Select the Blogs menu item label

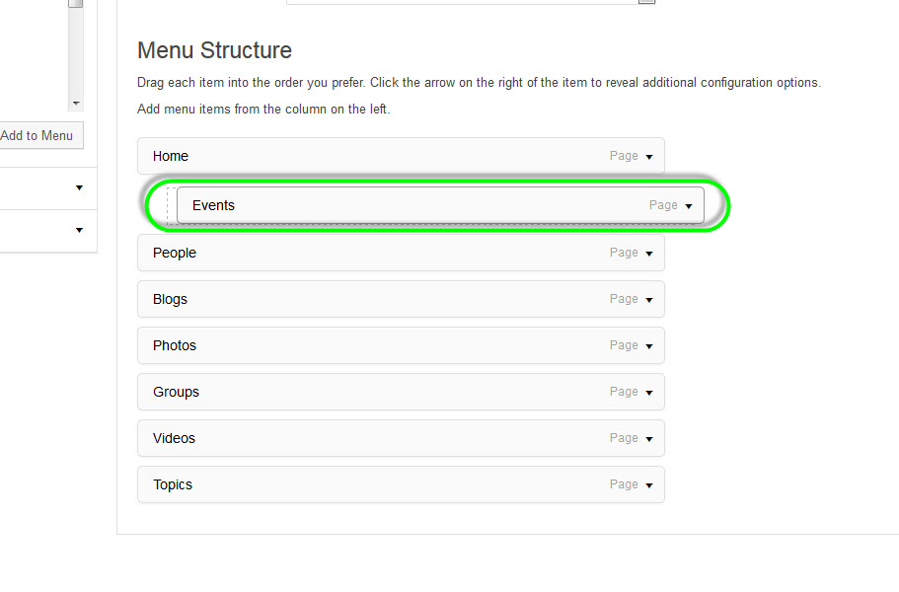click(170, 299)
